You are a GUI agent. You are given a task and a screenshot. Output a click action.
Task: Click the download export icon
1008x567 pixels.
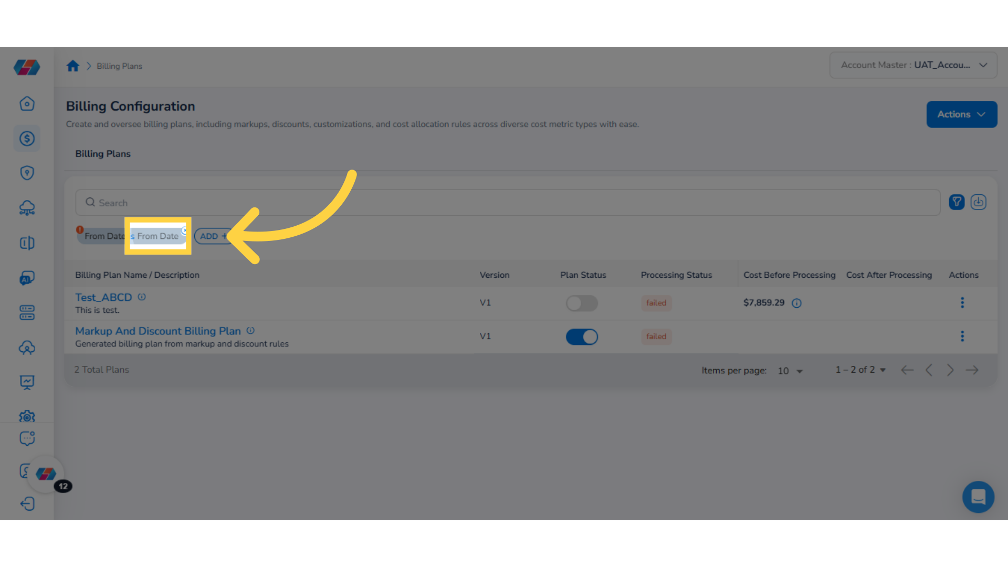click(x=978, y=202)
